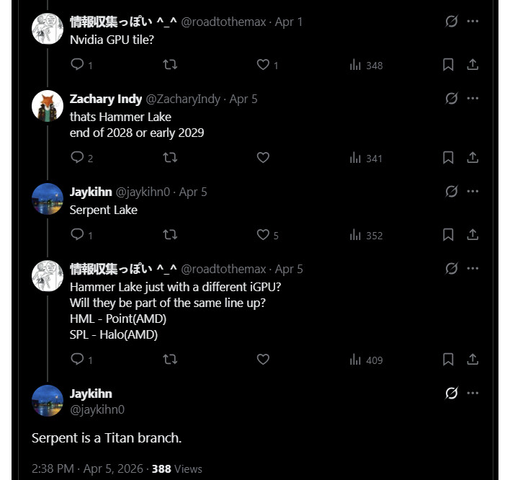Share Zachary Indy's tweet

pos(473,157)
